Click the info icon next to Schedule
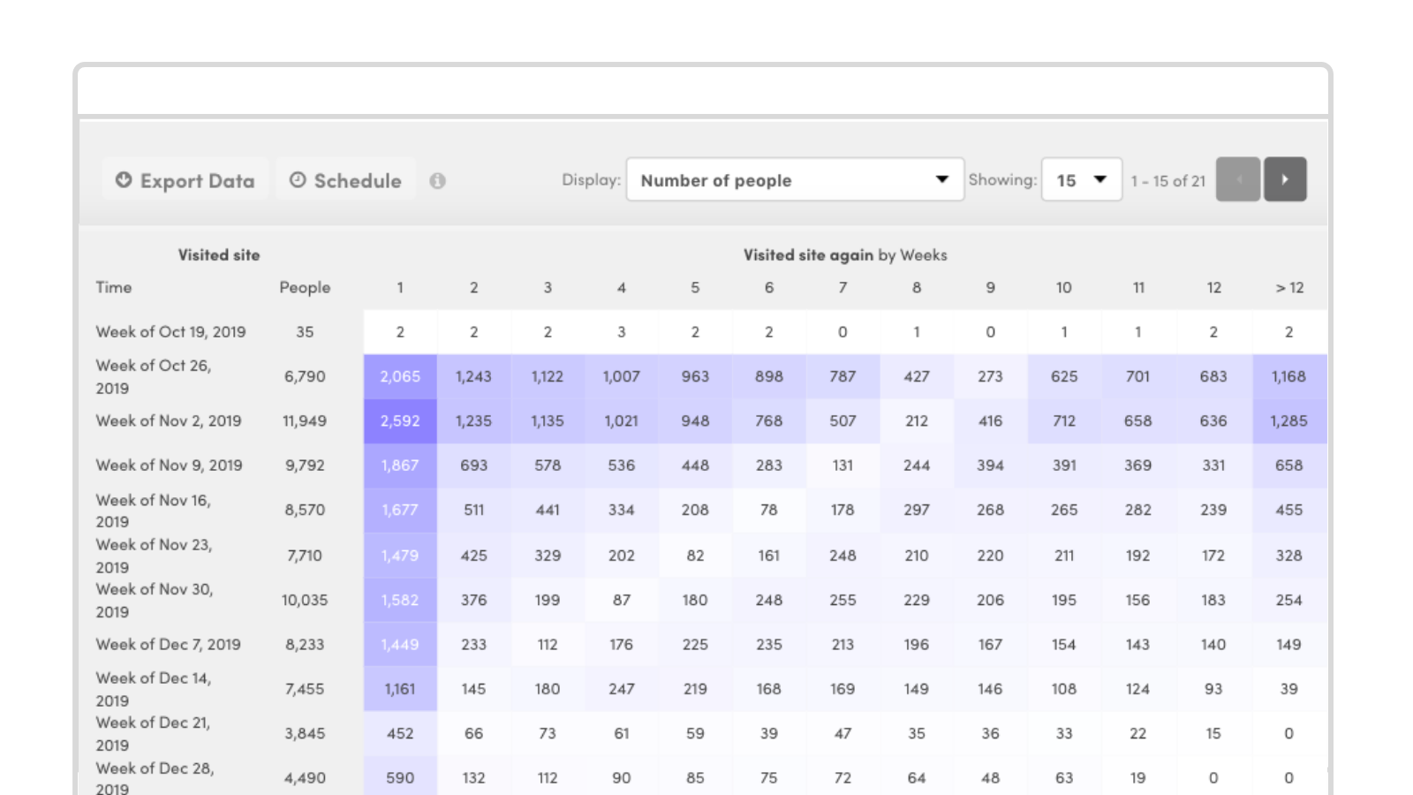Image resolution: width=1413 pixels, height=795 pixels. tap(439, 180)
